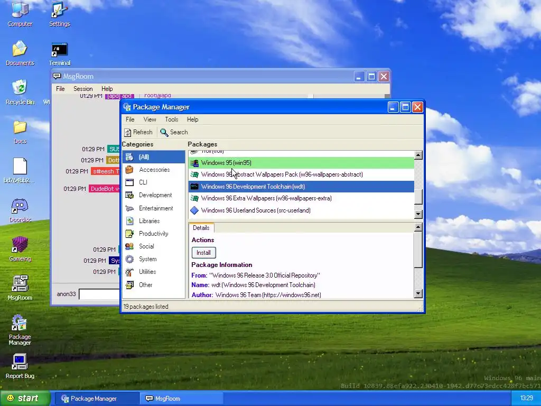This screenshot has height=406, width=541.
Task: Select the Accessories category
Action: pyautogui.click(x=154, y=170)
